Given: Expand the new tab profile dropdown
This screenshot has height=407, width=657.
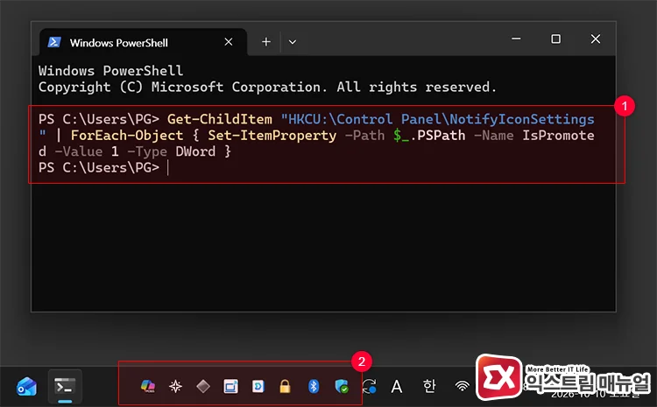Looking at the screenshot, I should coord(293,42).
